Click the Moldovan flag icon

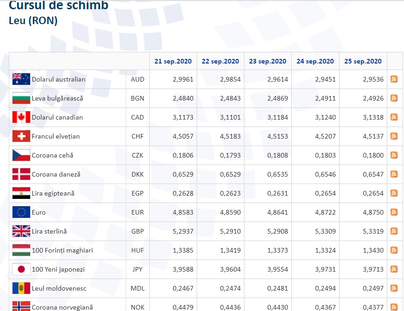coord(21,288)
